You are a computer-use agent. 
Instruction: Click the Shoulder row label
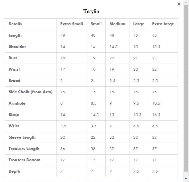(17, 47)
